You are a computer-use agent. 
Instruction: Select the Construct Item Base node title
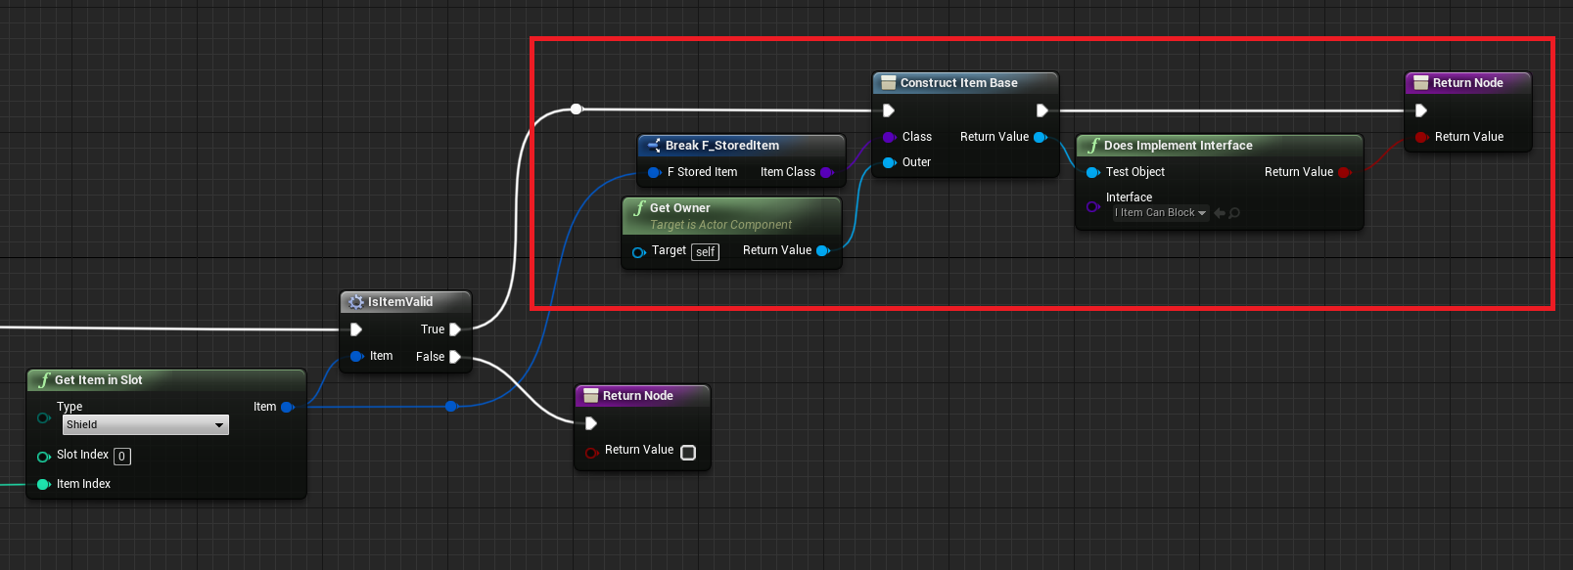[x=958, y=83]
